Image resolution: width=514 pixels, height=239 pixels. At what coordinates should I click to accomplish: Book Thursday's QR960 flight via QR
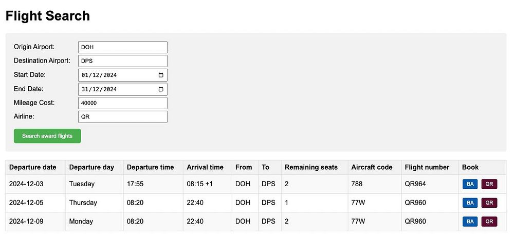(489, 203)
